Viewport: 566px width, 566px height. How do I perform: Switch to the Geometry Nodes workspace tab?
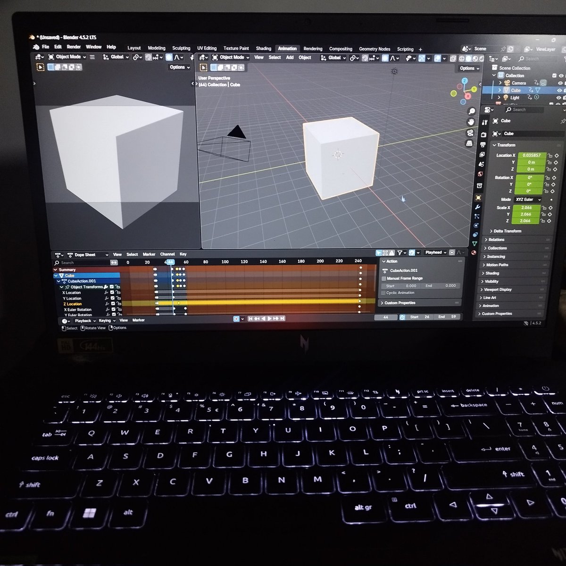[375, 49]
